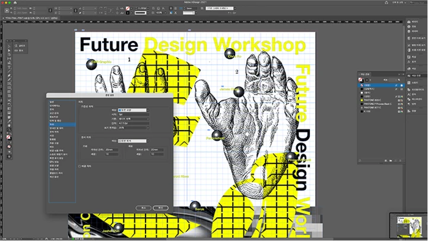The image size is (428, 241).
Task: Select the PANTONE P Process Black C swatch
Action: coord(381,104)
